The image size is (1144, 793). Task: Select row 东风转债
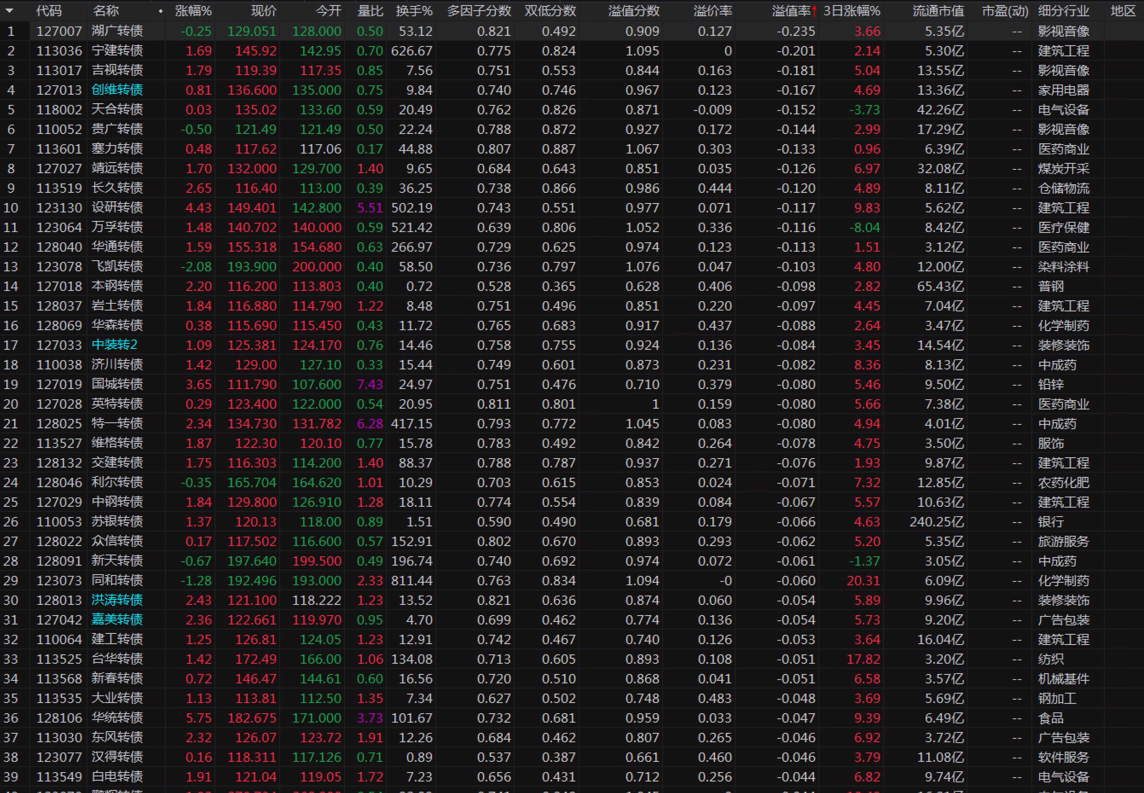[x=572, y=738]
